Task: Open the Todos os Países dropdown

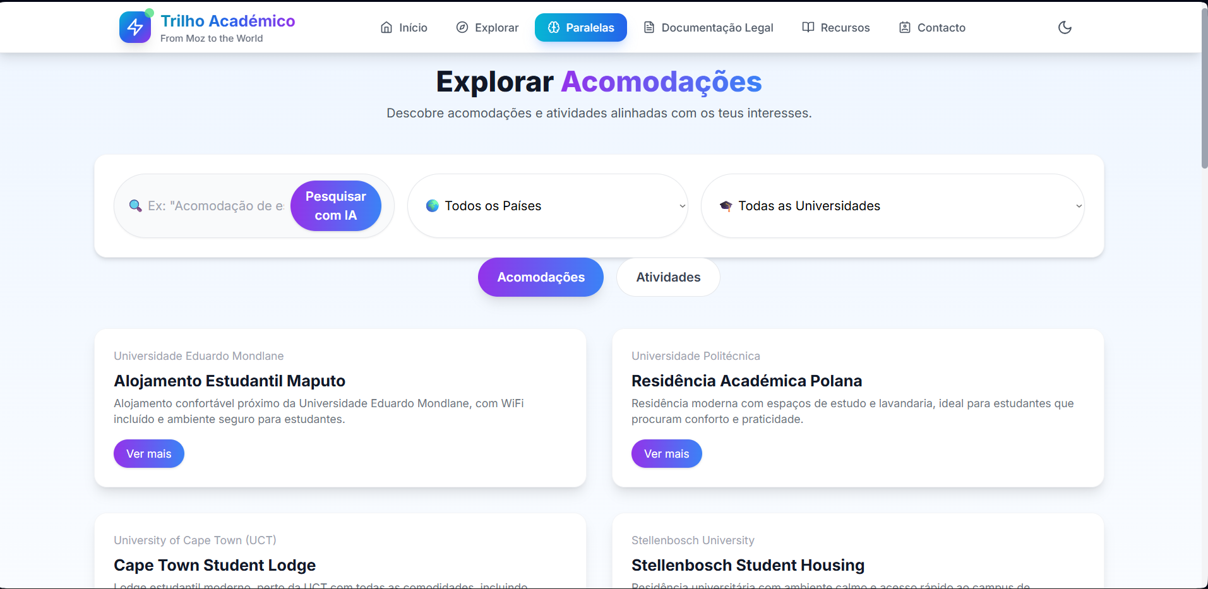Action: 547,206
